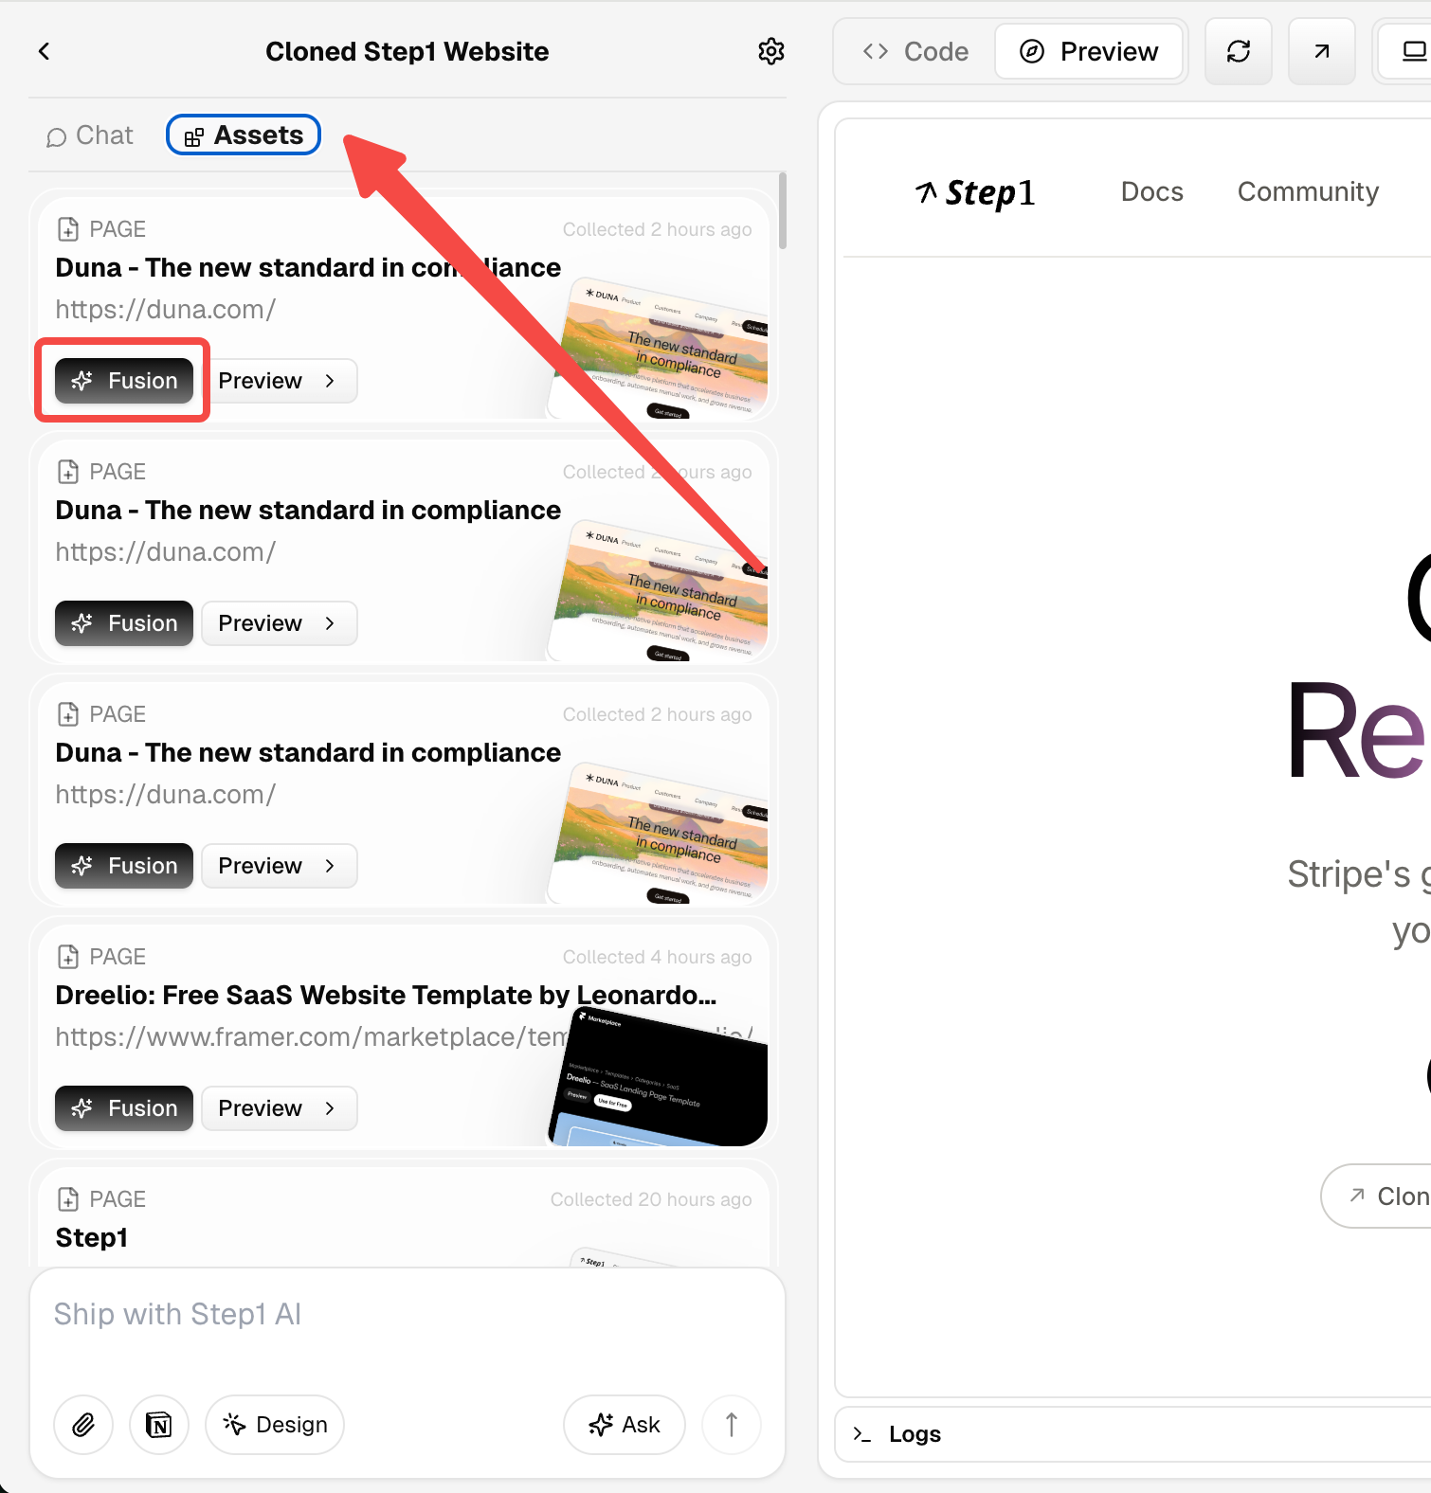Image resolution: width=1431 pixels, height=1493 pixels.
Task: Click Fusion on first Duna card
Action: [x=124, y=381]
